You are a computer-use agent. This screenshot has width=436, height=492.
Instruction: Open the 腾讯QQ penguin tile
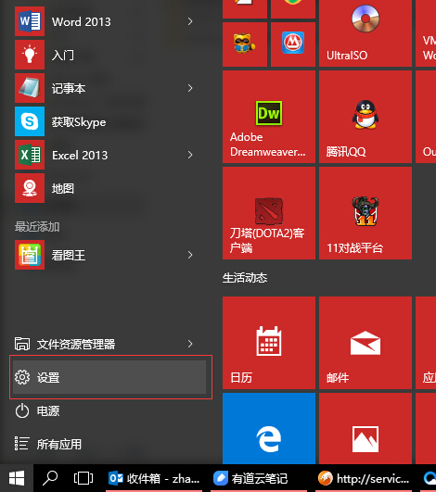tap(365, 117)
